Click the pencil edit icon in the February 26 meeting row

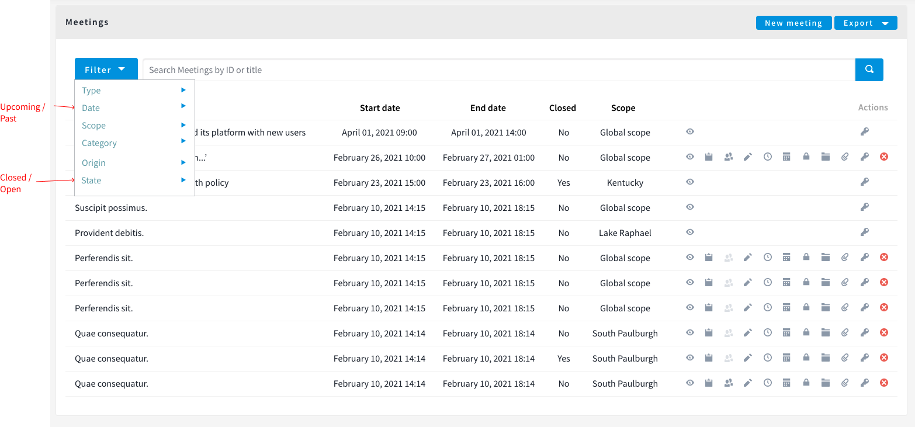tap(747, 157)
